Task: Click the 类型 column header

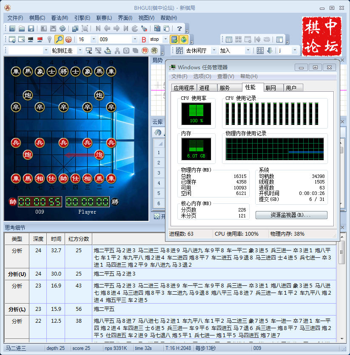Action: click(x=17, y=239)
